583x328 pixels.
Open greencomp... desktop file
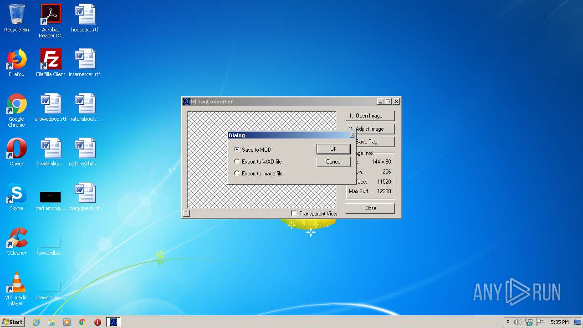[51, 290]
